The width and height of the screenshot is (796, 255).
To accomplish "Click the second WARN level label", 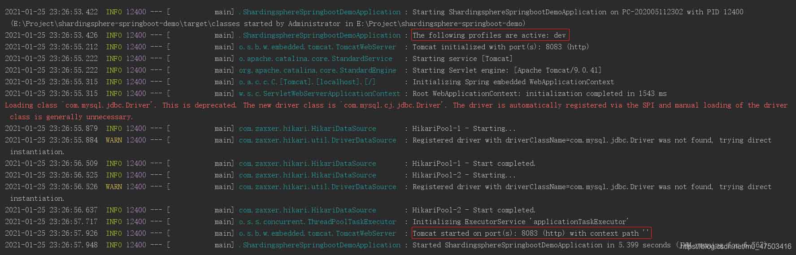I will point(114,187).
